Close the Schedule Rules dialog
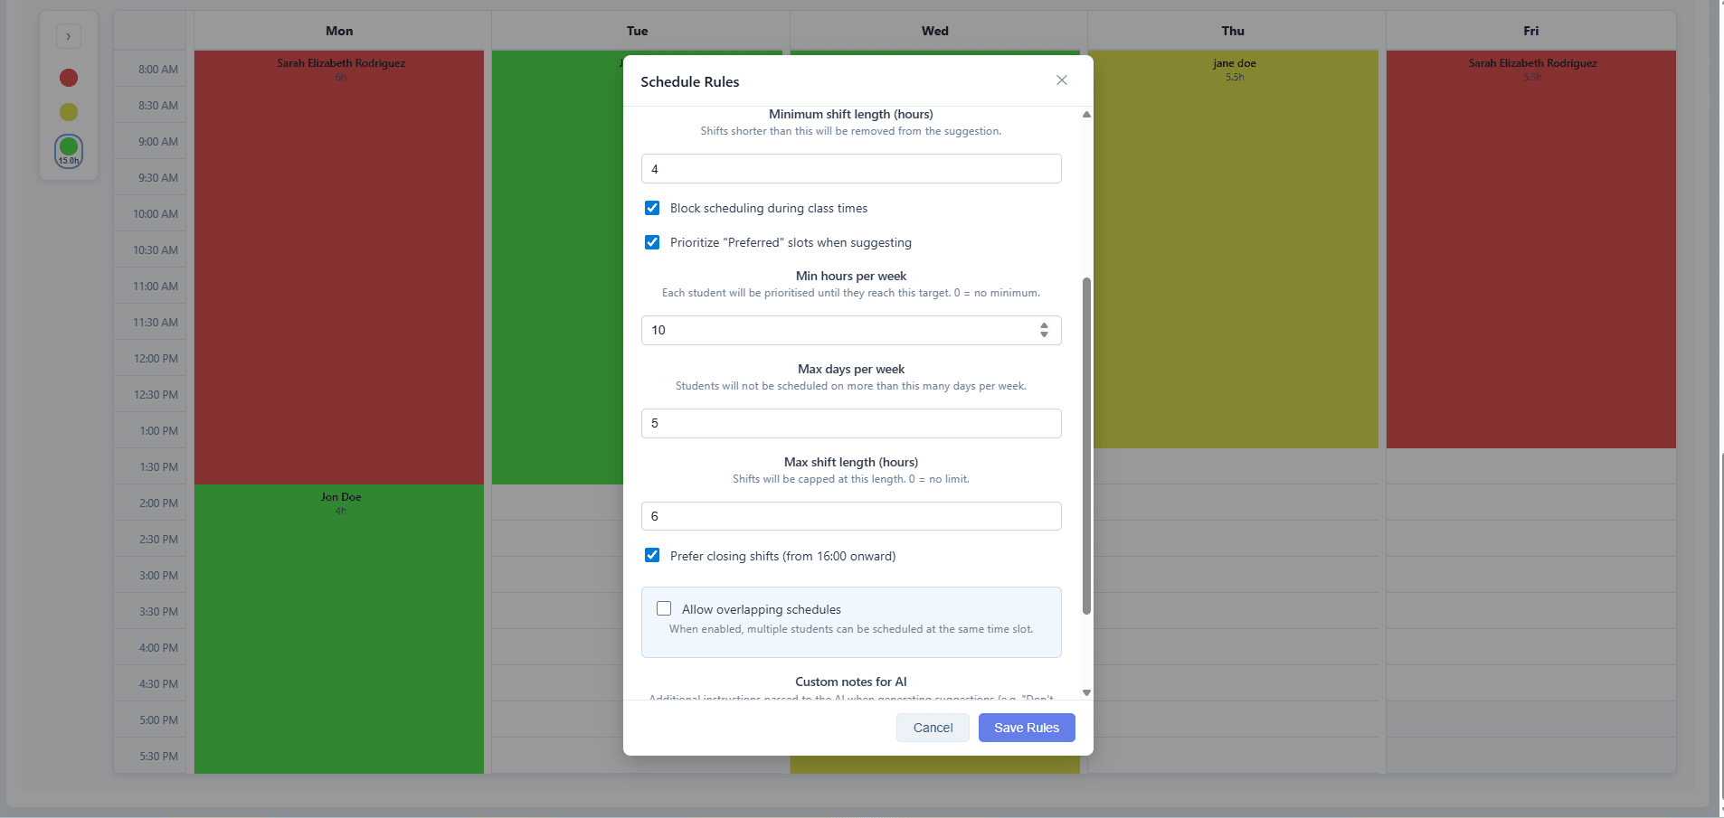The image size is (1724, 818). coord(1062,80)
